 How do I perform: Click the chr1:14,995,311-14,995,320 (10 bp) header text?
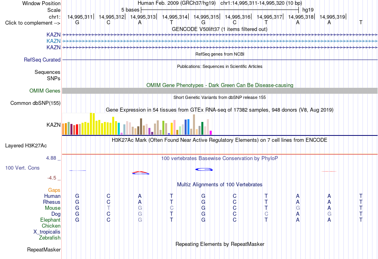pyautogui.click(x=261, y=3)
